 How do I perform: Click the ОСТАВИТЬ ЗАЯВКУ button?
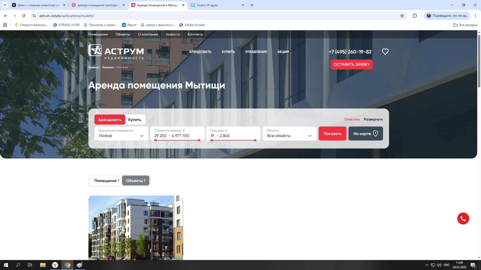pos(351,64)
